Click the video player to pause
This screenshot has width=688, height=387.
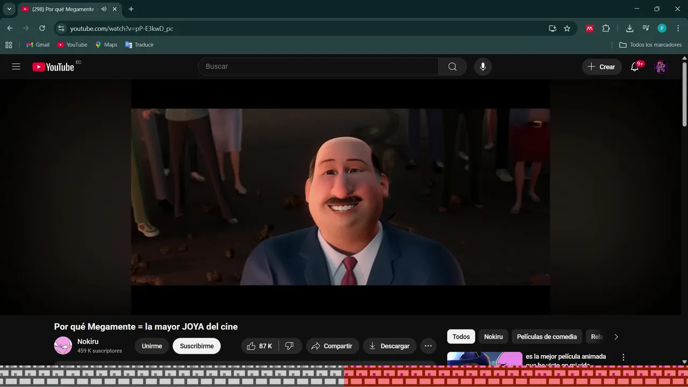point(340,197)
